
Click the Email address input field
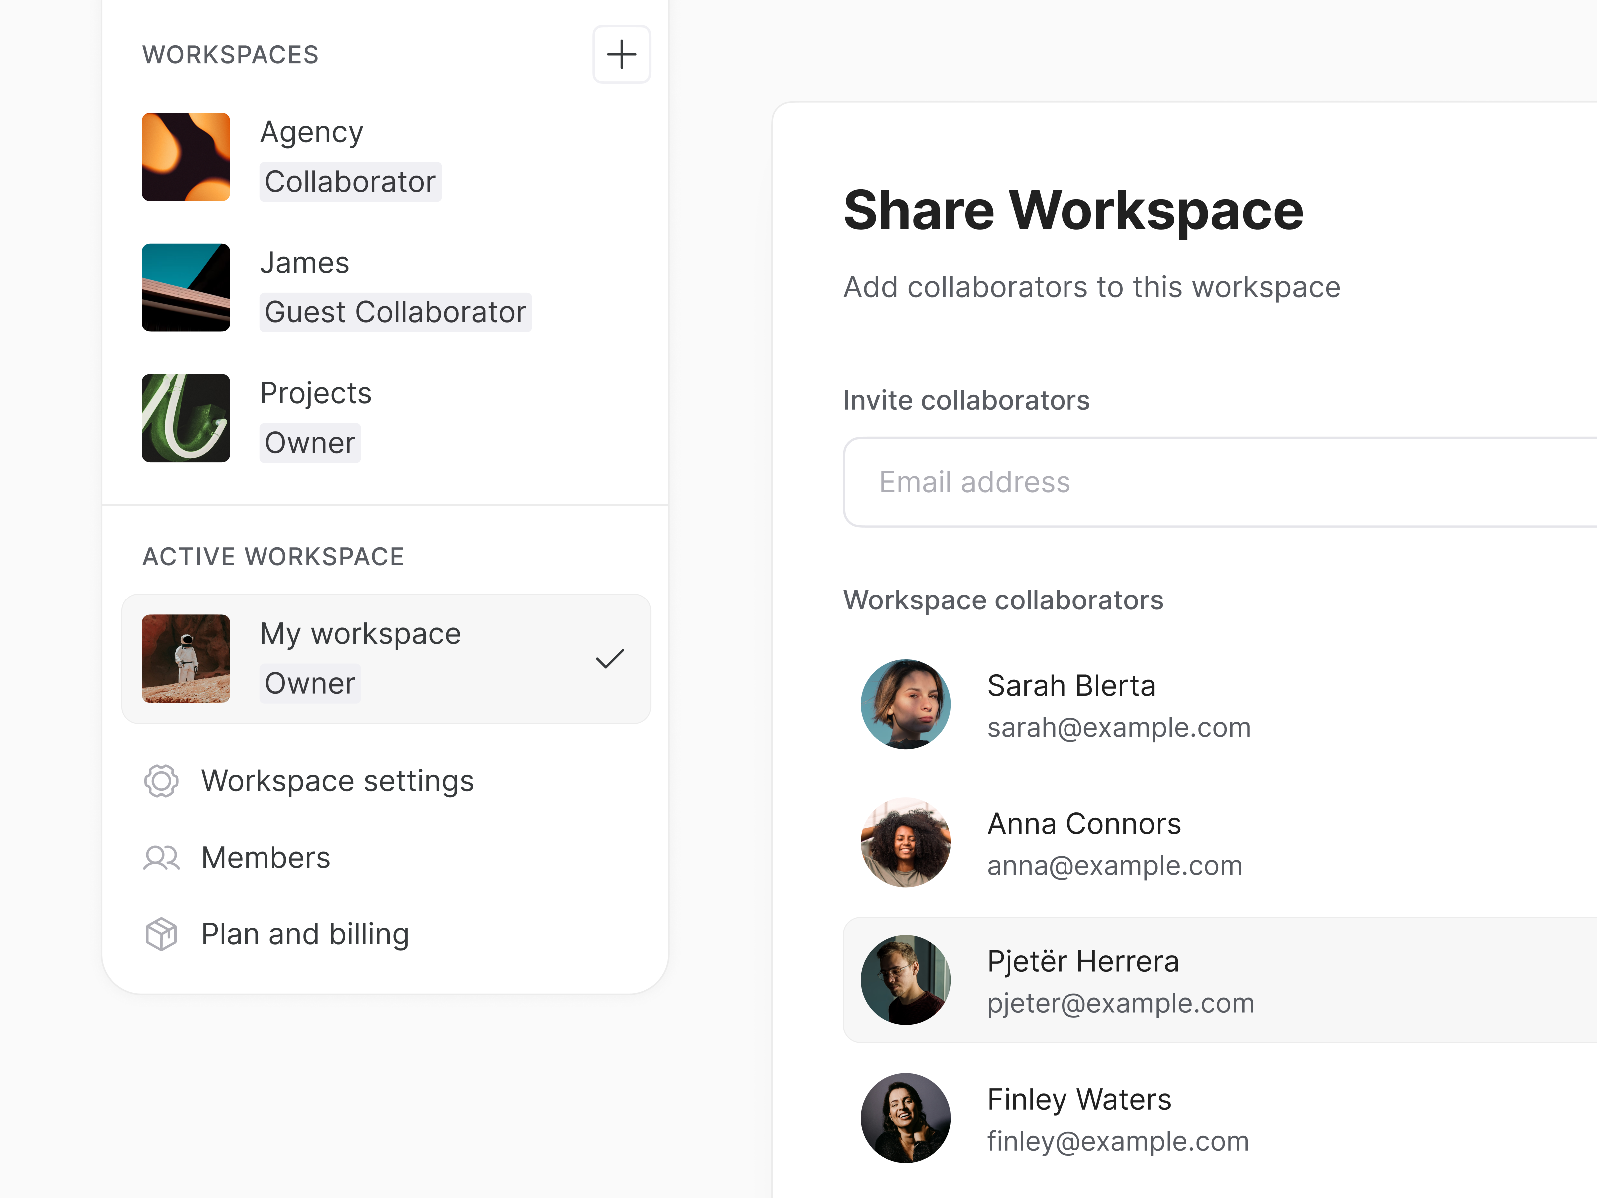(x=1155, y=482)
